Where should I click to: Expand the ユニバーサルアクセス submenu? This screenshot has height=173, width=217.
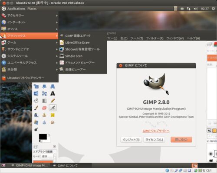[29, 63]
